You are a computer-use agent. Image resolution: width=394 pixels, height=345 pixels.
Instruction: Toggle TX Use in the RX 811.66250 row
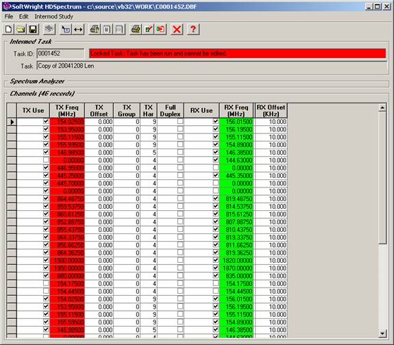pos(46,244)
